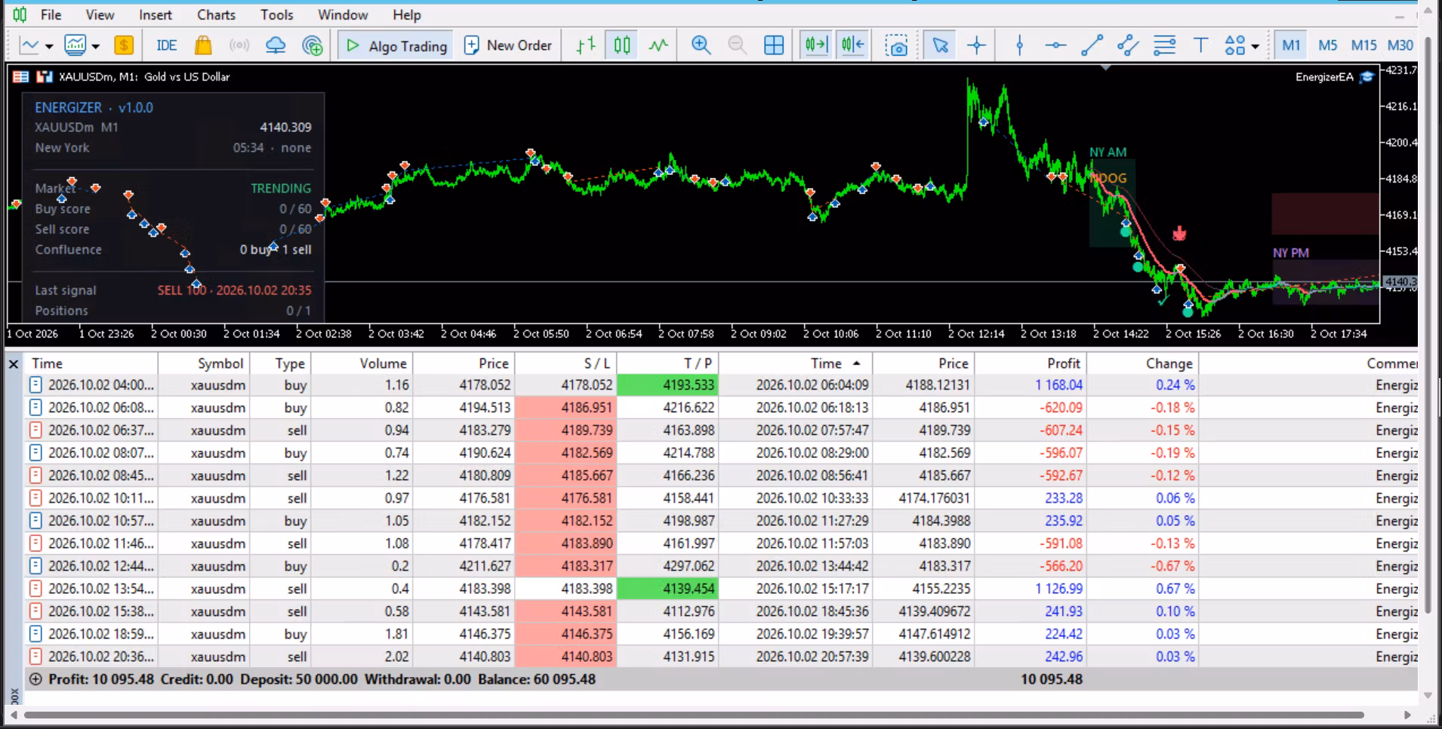Expand the chart type dropdown arrow
The image size is (1442, 729).
tap(49, 46)
